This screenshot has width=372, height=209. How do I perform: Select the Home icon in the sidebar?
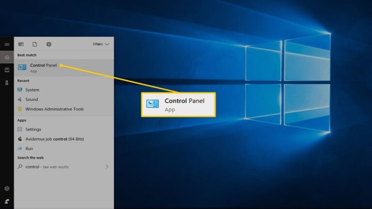coord(7,57)
